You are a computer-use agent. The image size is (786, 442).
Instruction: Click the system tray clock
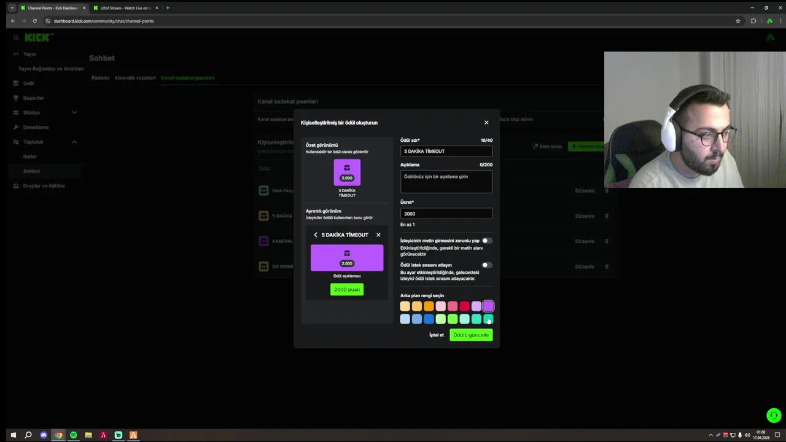[762, 435]
